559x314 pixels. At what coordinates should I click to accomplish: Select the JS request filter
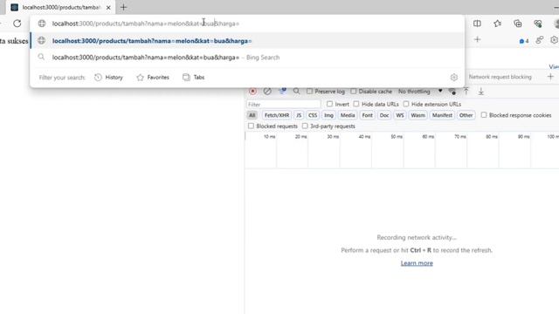[x=299, y=115]
